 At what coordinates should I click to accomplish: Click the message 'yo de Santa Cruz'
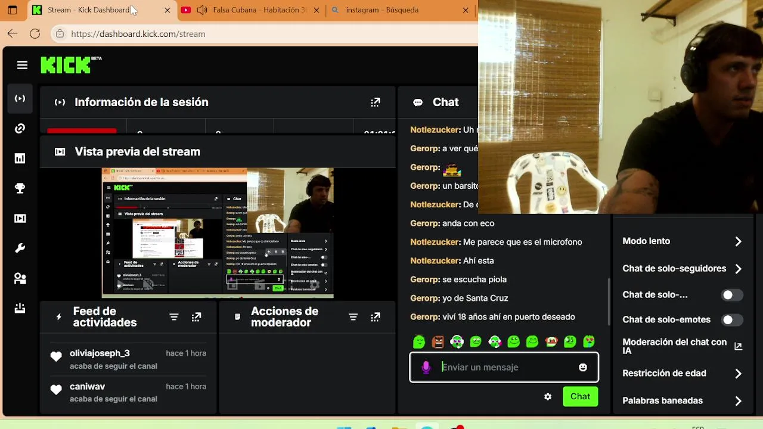point(475,298)
